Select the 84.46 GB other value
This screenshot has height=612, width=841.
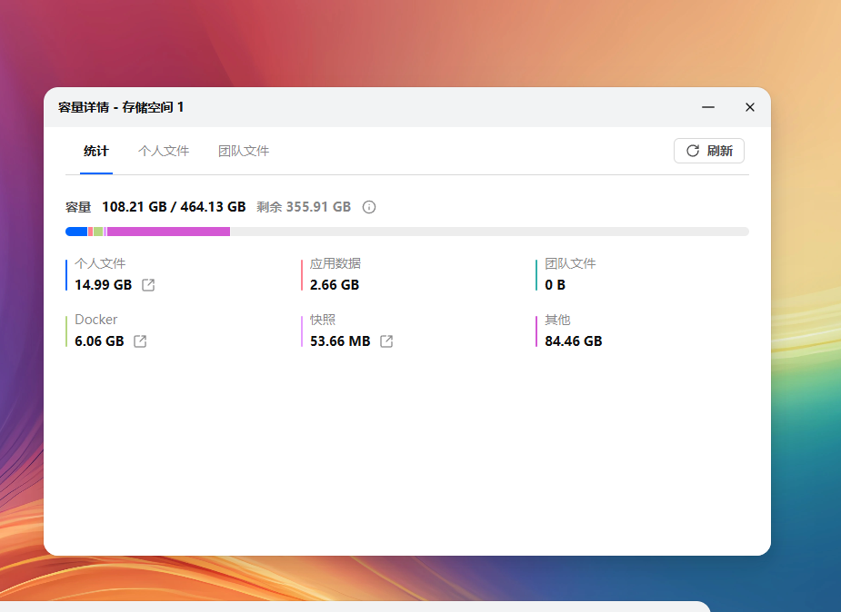tap(574, 341)
